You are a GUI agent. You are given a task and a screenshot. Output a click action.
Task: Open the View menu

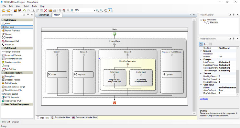coord(18,6)
